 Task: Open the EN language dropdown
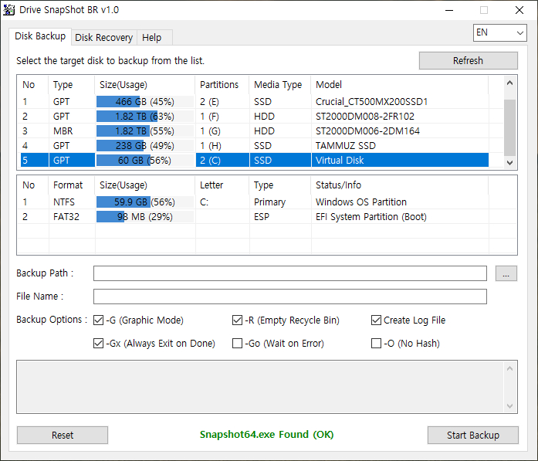pyautogui.click(x=500, y=32)
